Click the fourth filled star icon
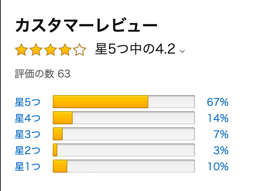This screenshot has width=263, height=191. coord(65,49)
